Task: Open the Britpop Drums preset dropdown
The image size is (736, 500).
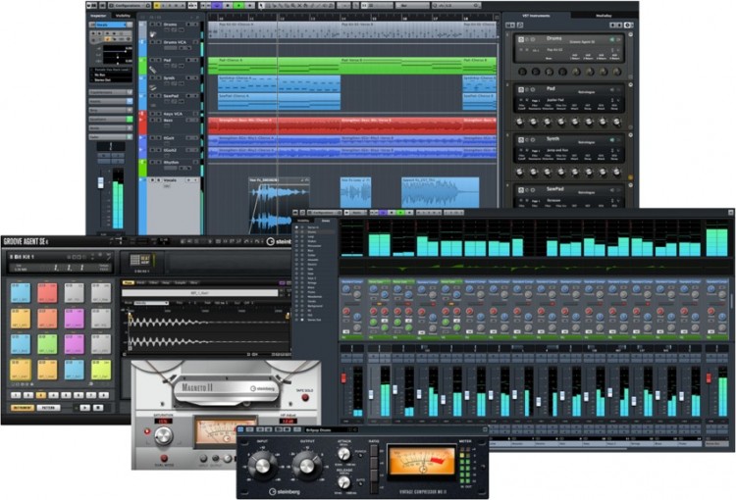Action: [x=330, y=429]
